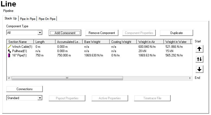Open the Component Type dropdown
Screen dimensions: 211x115
[x=40, y=33]
